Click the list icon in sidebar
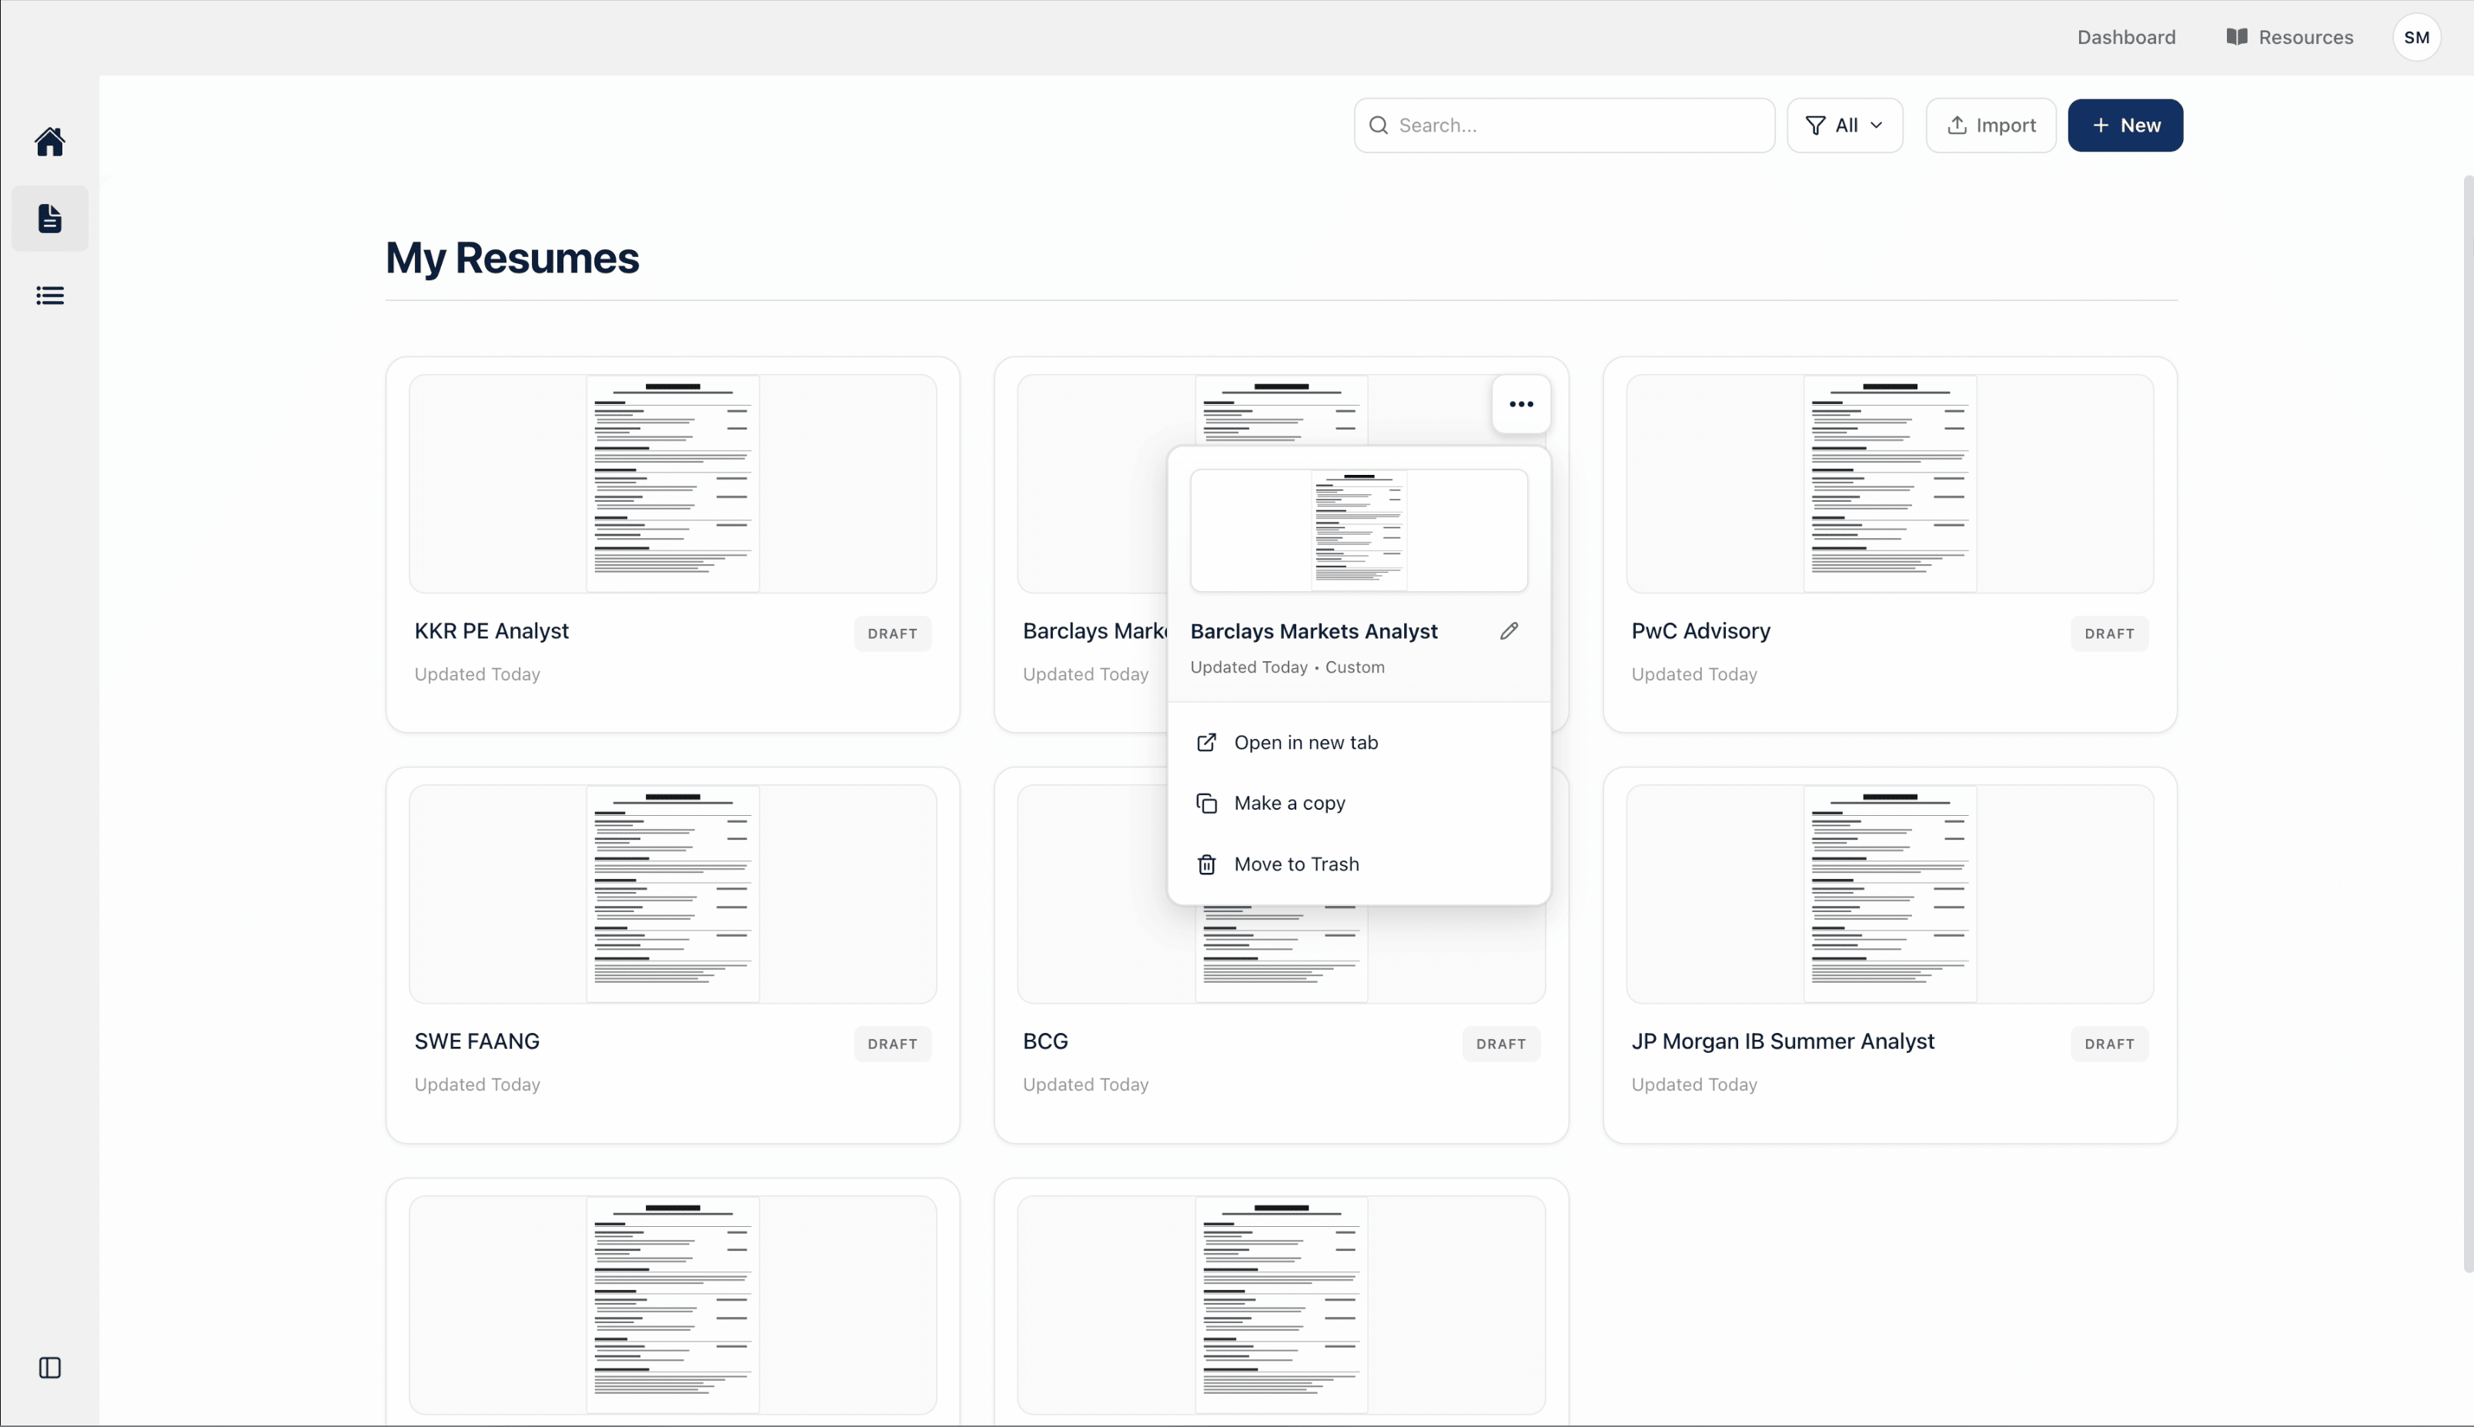 point(50,296)
